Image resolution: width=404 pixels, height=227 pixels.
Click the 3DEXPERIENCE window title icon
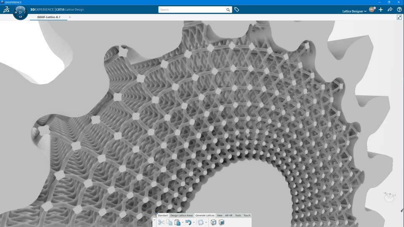pyautogui.click(x=2, y=2)
